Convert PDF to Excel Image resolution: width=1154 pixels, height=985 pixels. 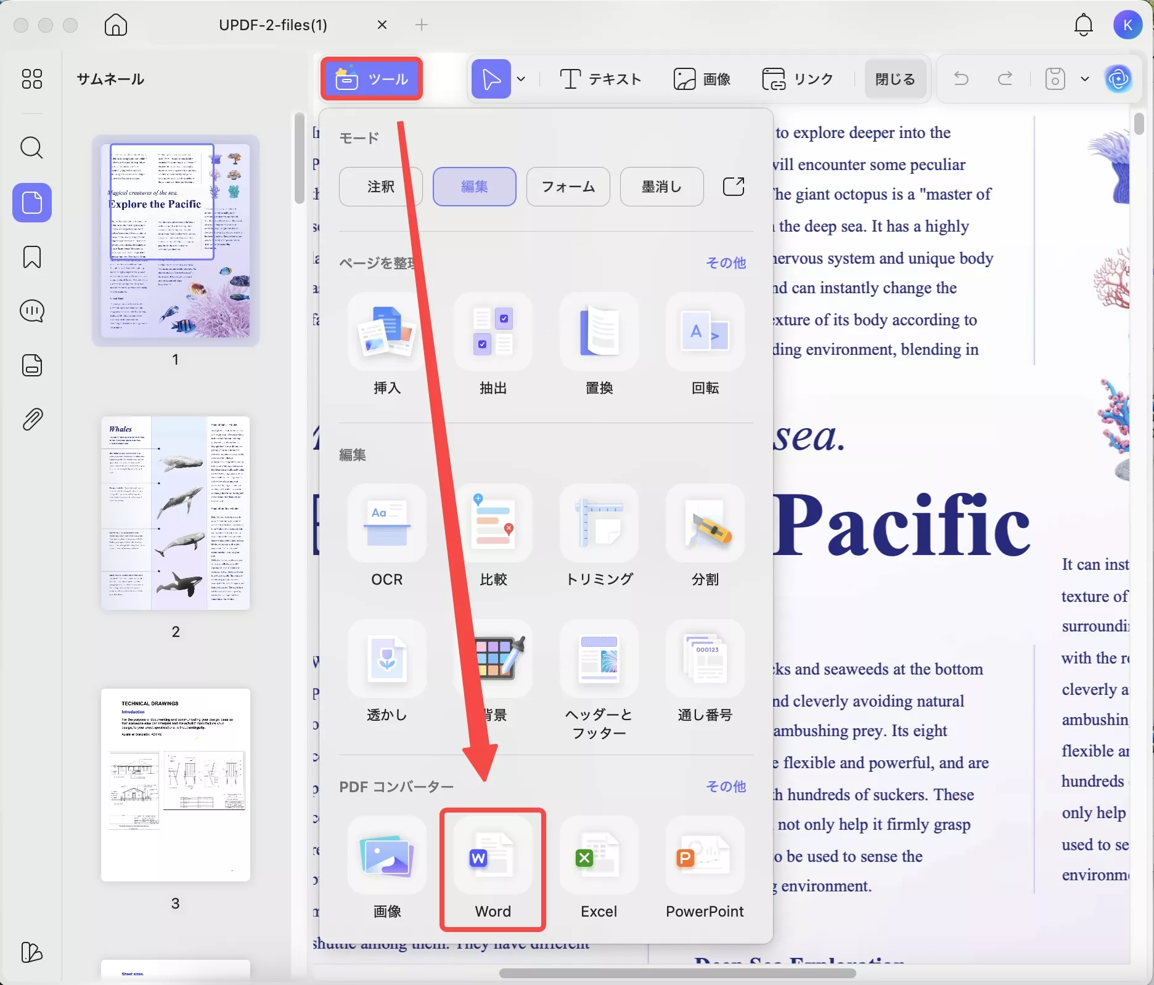point(599,869)
